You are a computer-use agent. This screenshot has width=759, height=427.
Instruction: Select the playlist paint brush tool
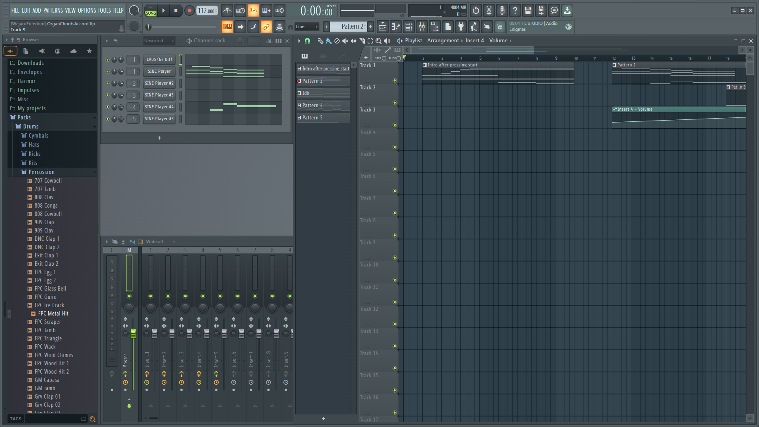click(329, 41)
